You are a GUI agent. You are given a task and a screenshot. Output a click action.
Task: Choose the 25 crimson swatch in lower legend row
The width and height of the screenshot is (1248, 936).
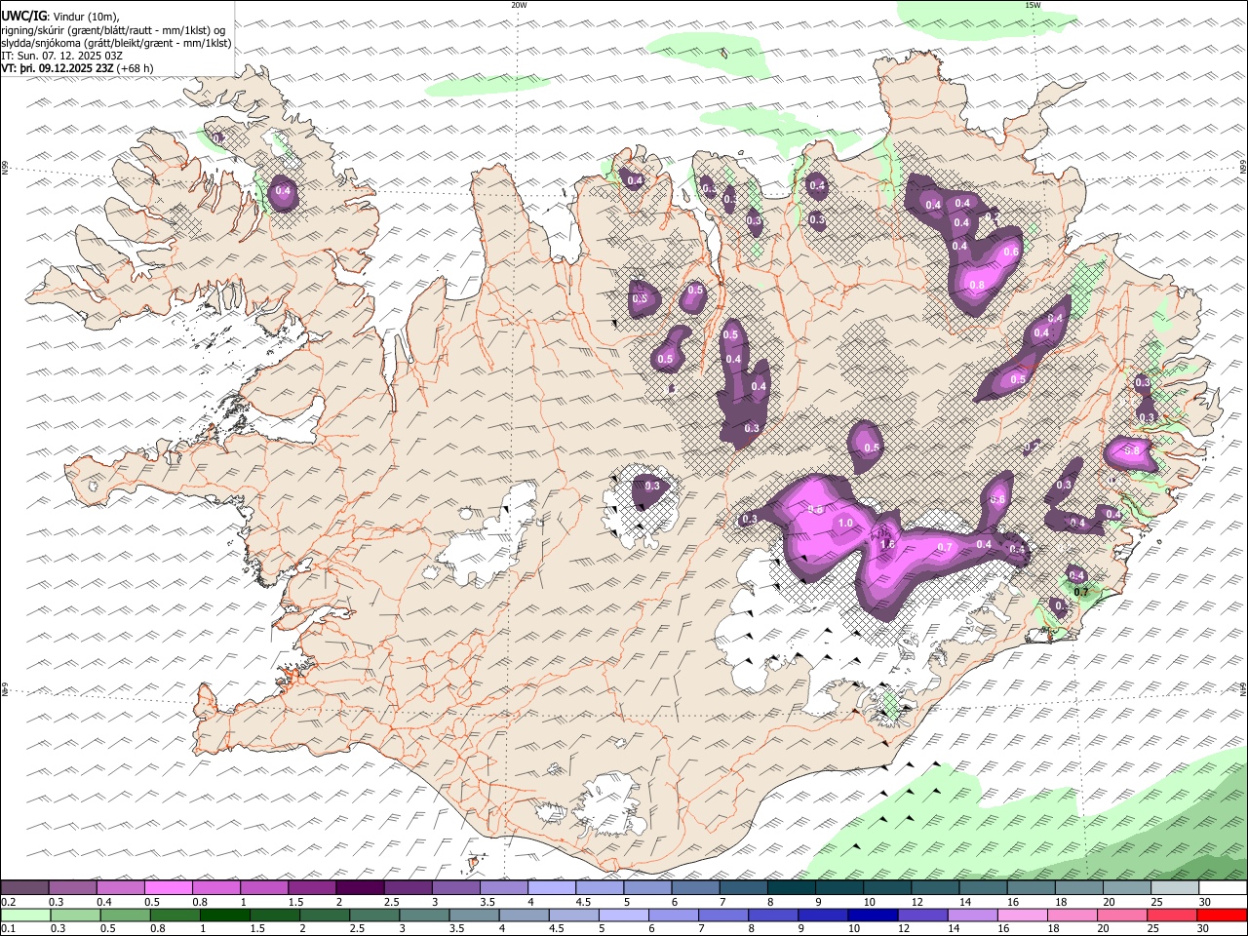click(1171, 916)
